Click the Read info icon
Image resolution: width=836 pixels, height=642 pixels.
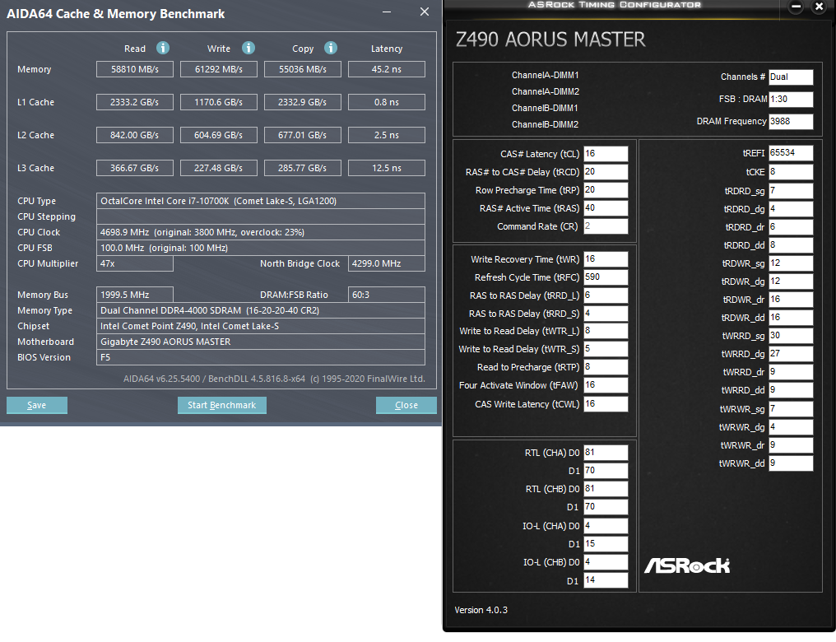click(x=163, y=48)
